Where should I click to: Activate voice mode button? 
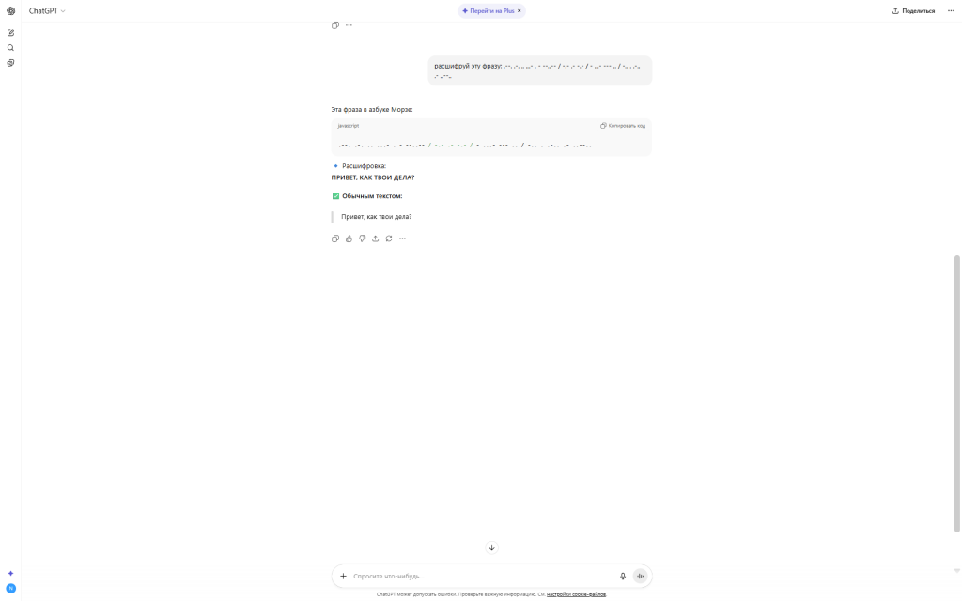pyautogui.click(x=640, y=577)
